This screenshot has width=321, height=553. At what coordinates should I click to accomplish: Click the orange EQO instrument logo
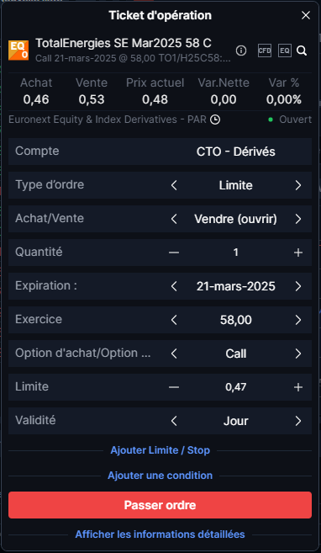coord(18,51)
